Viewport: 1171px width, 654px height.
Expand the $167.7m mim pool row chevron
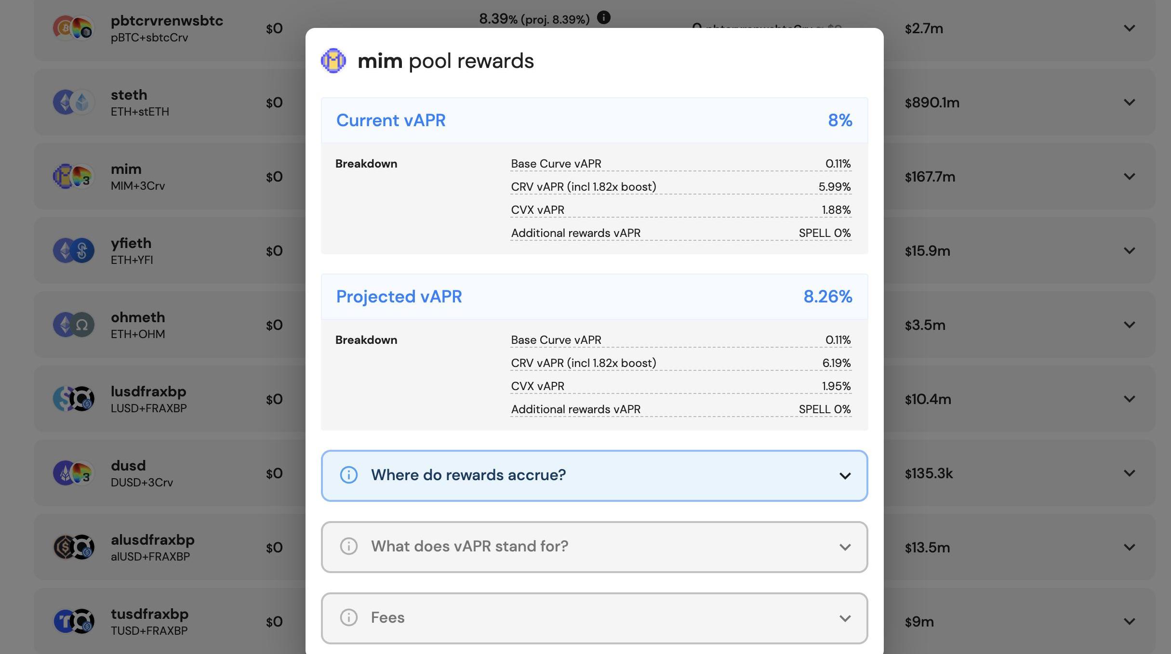pyautogui.click(x=1129, y=177)
